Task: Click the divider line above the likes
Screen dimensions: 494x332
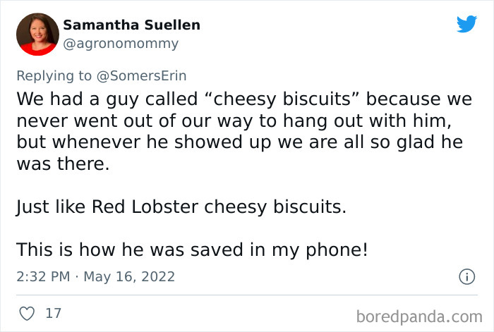Action: pyautogui.click(x=247, y=295)
